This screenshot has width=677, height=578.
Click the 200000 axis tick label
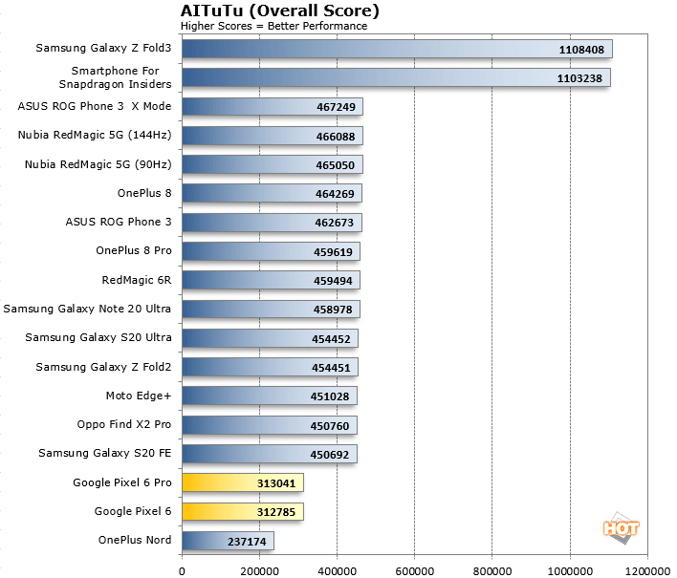(x=259, y=571)
